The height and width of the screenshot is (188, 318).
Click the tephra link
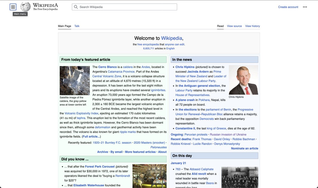(x=81, y=118)
